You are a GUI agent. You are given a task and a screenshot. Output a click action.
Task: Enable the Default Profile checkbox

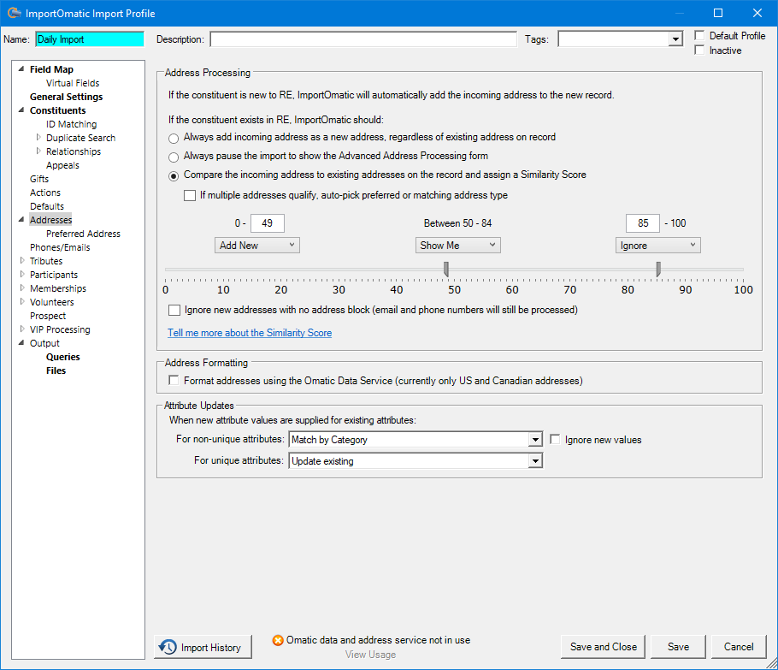[698, 35]
